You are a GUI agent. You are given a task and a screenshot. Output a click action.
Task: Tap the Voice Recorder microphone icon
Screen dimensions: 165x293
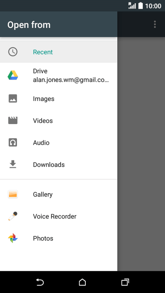pyautogui.click(x=13, y=216)
